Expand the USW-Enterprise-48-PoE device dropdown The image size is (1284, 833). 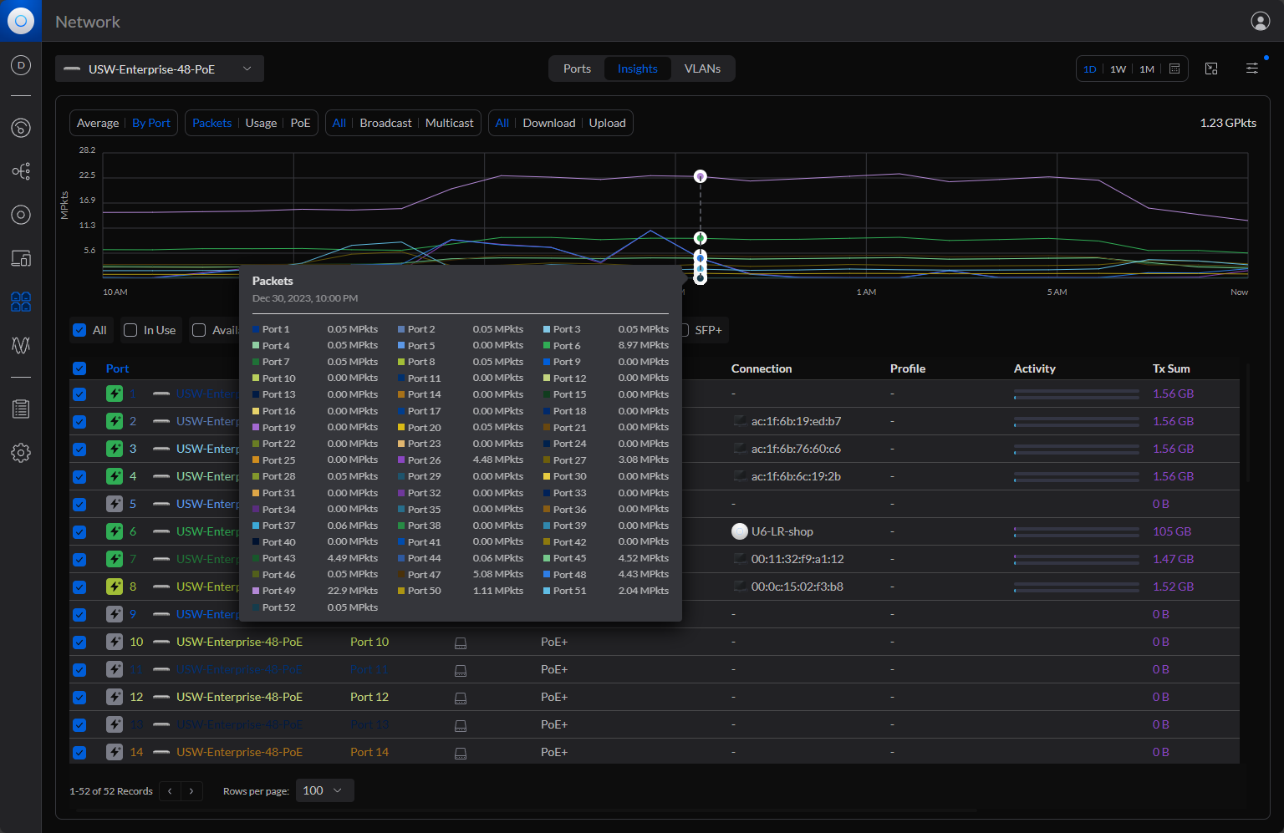160,69
